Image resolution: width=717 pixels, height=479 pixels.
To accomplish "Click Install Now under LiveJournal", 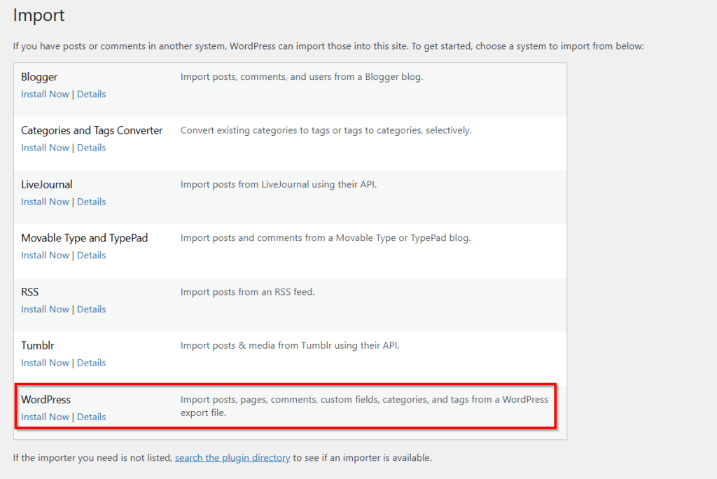I will (x=45, y=202).
